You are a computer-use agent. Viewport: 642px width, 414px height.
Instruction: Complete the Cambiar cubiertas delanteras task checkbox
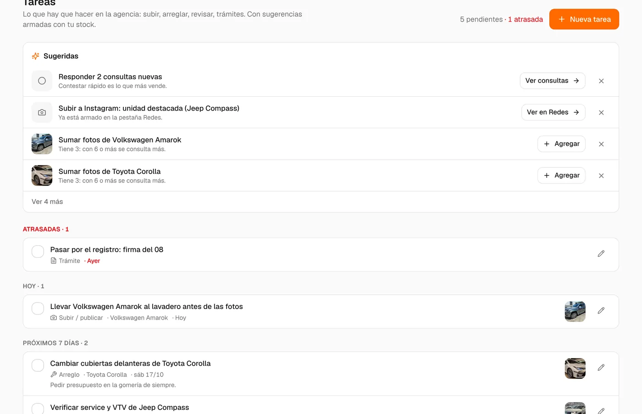point(38,365)
